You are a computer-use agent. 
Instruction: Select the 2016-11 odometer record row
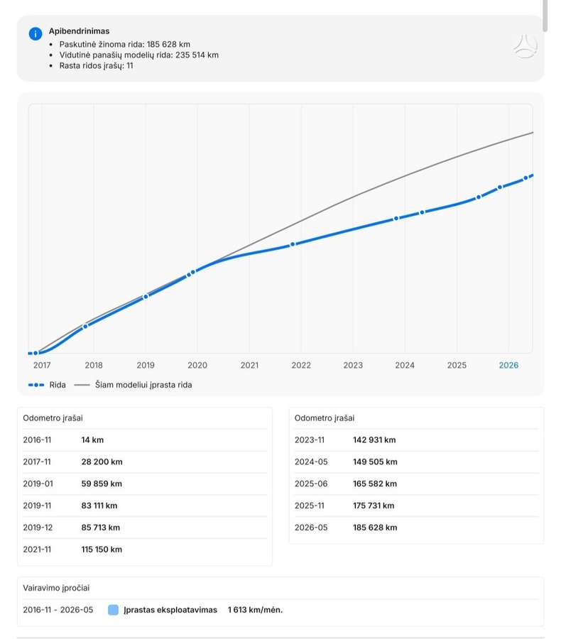(145, 439)
